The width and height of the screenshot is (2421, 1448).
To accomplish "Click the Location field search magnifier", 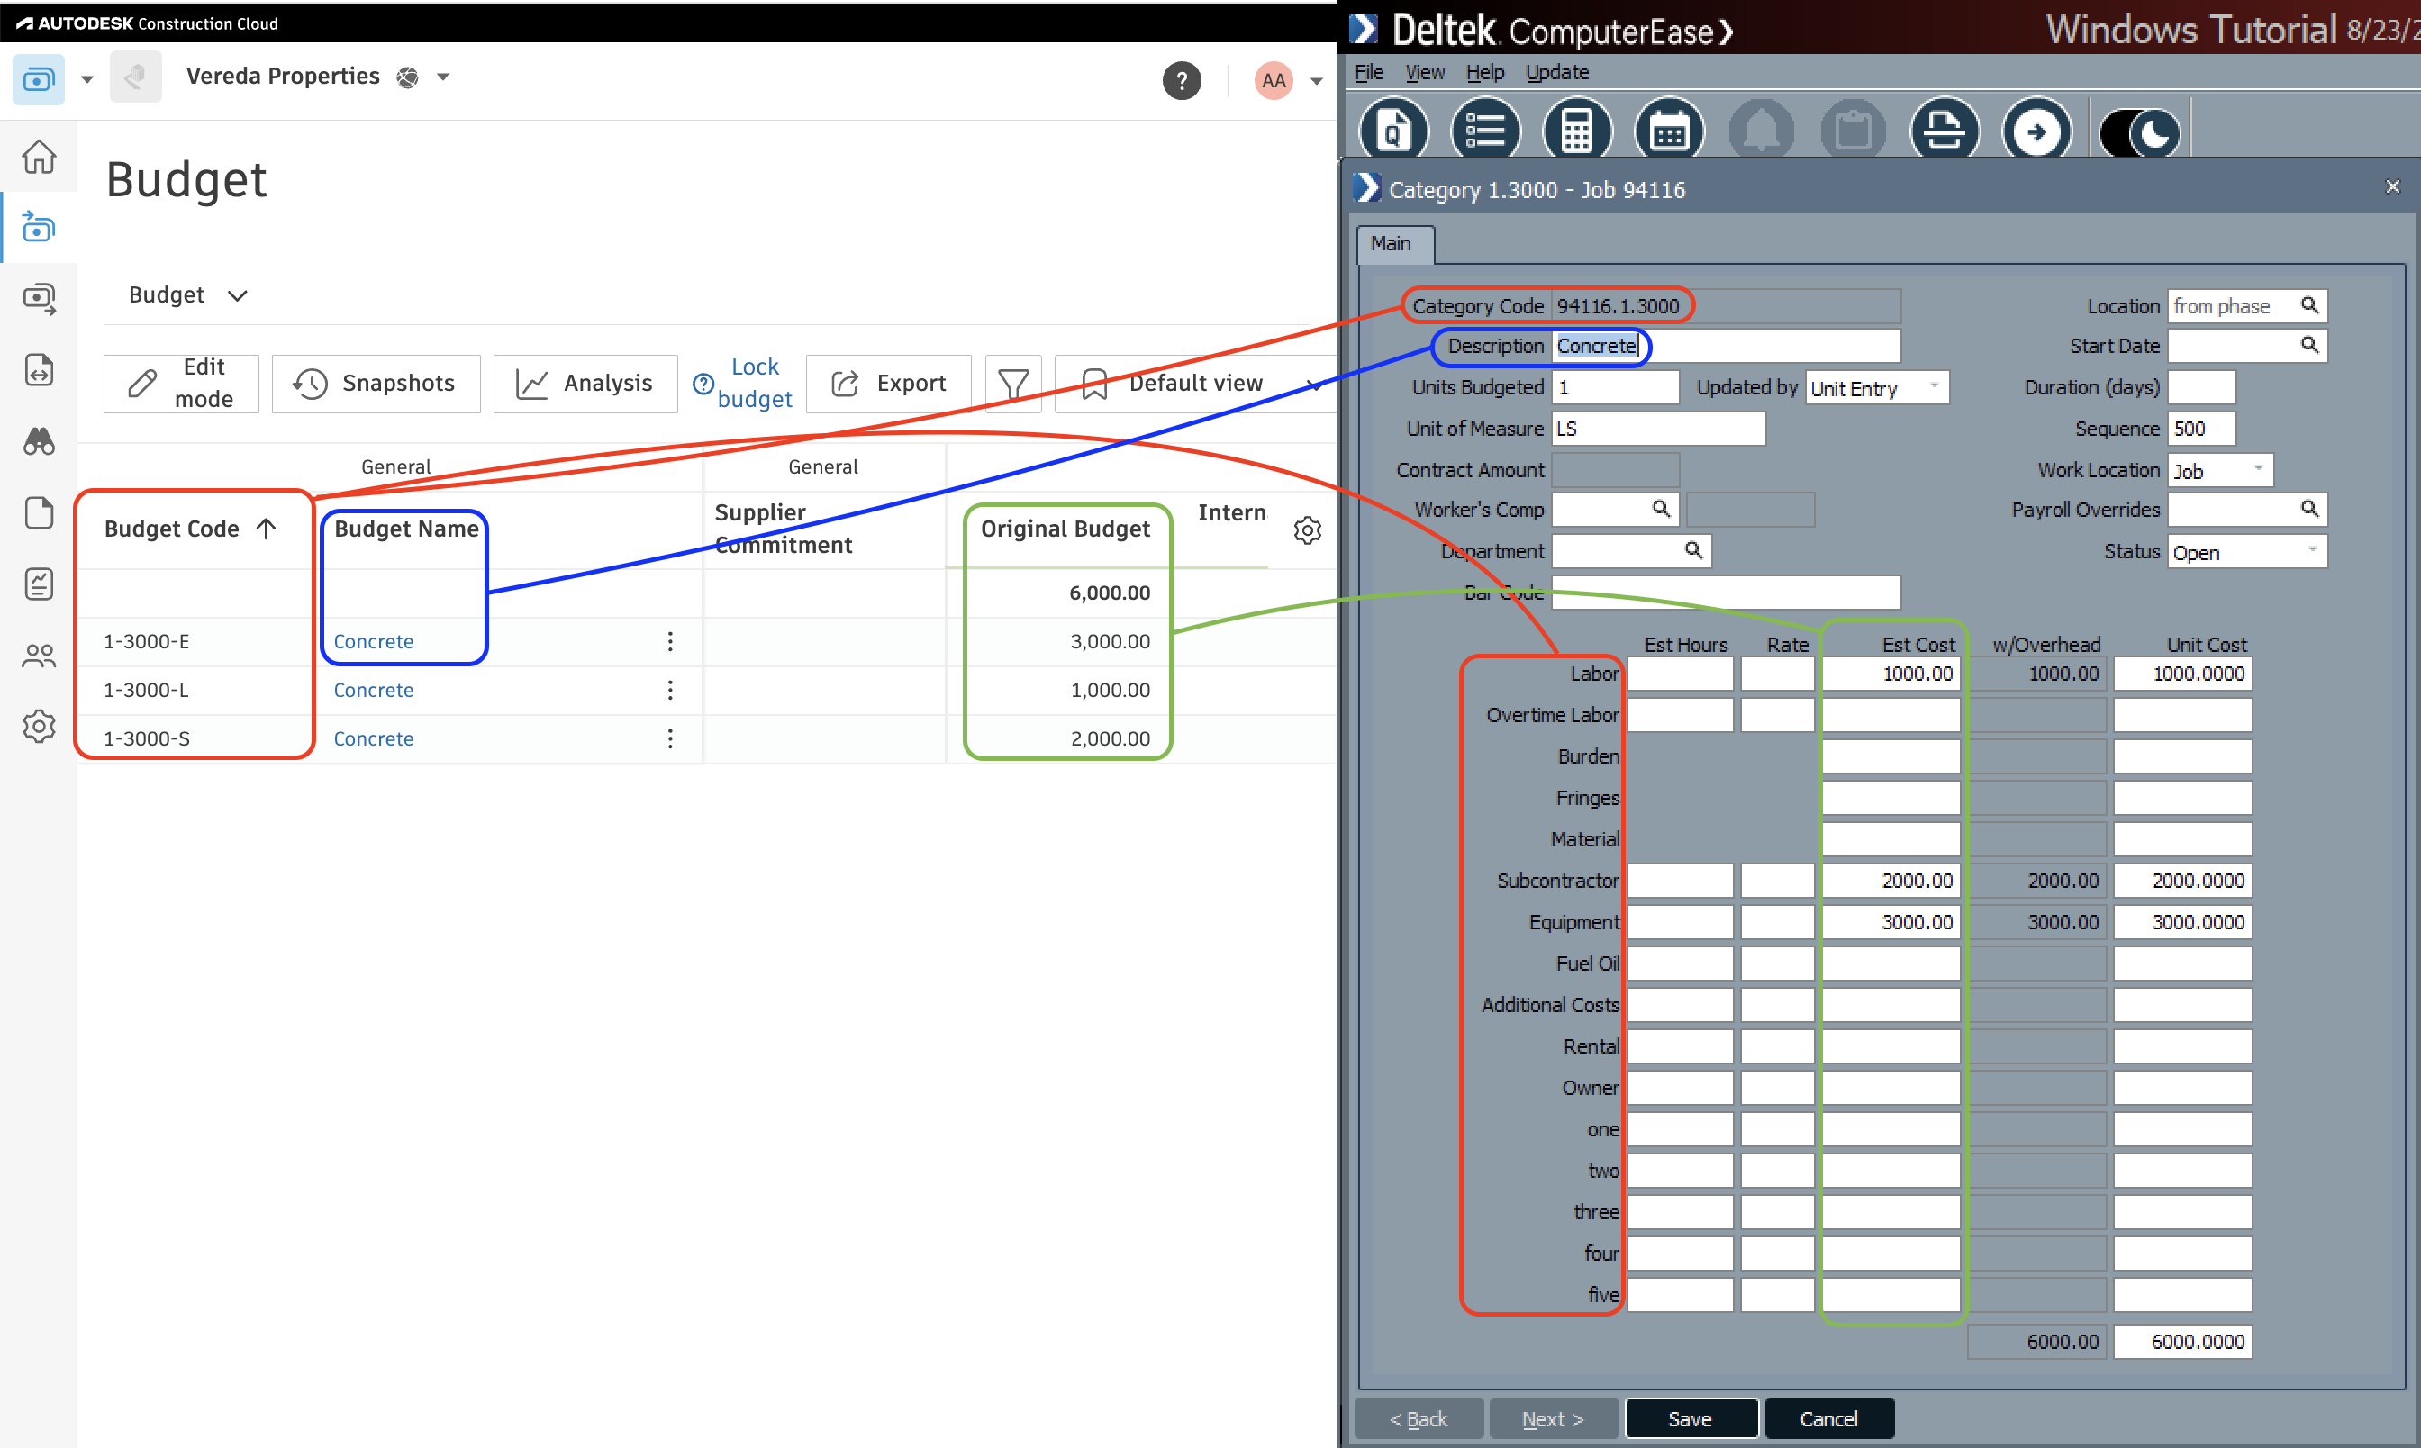I will 2309,305.
